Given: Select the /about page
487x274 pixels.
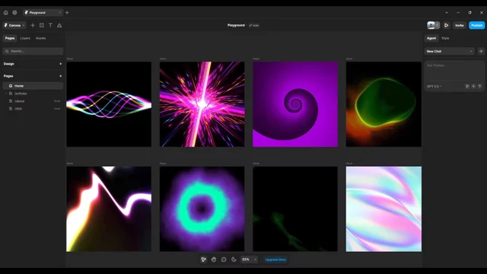Looking at the screenshot, I should (x=33, y=101).
